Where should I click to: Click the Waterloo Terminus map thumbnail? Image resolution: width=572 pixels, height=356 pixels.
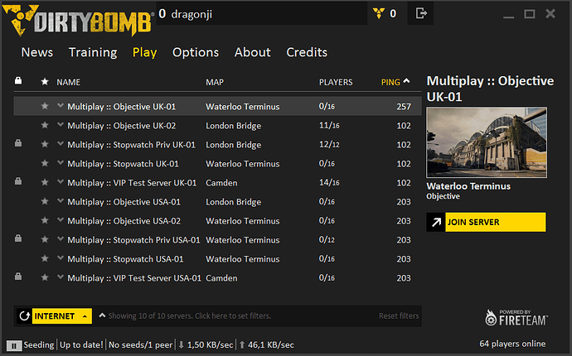point(485,144)
